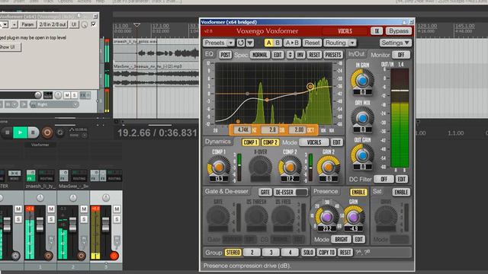Click the Reaper transport stop button

[7, 132]
